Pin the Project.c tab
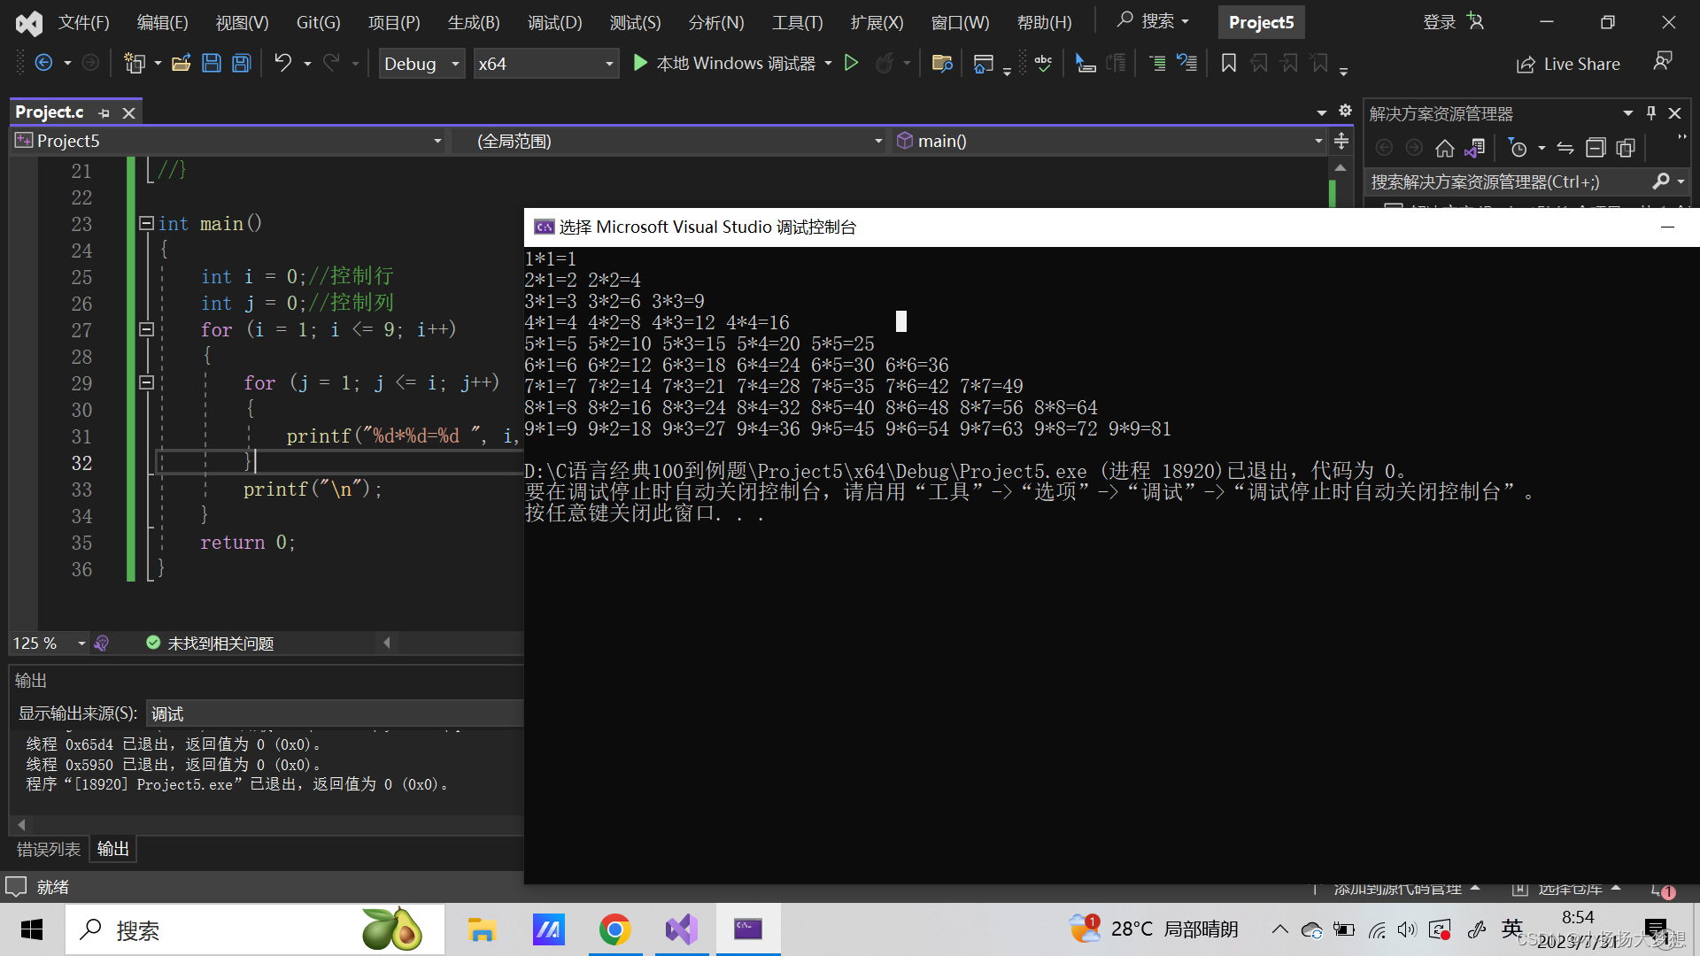Screen dimensions: 1700x956 point(104,113)
